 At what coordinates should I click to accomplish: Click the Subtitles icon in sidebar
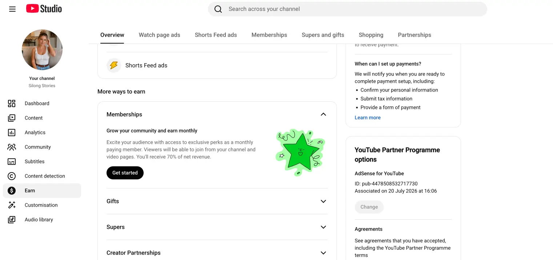(12, 162)
